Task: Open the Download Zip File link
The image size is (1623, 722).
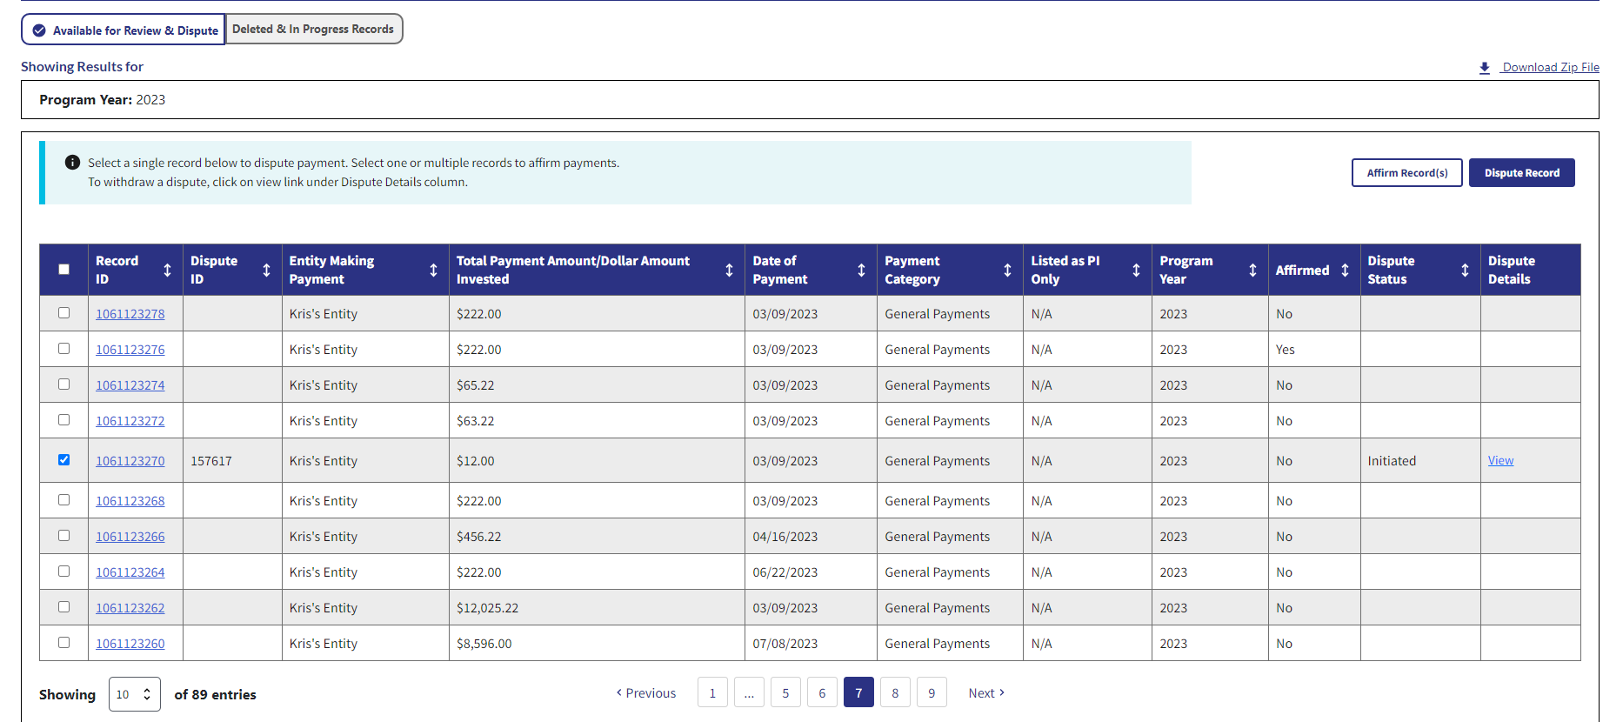Action: pyautogui.click(x=1549, y=67)
